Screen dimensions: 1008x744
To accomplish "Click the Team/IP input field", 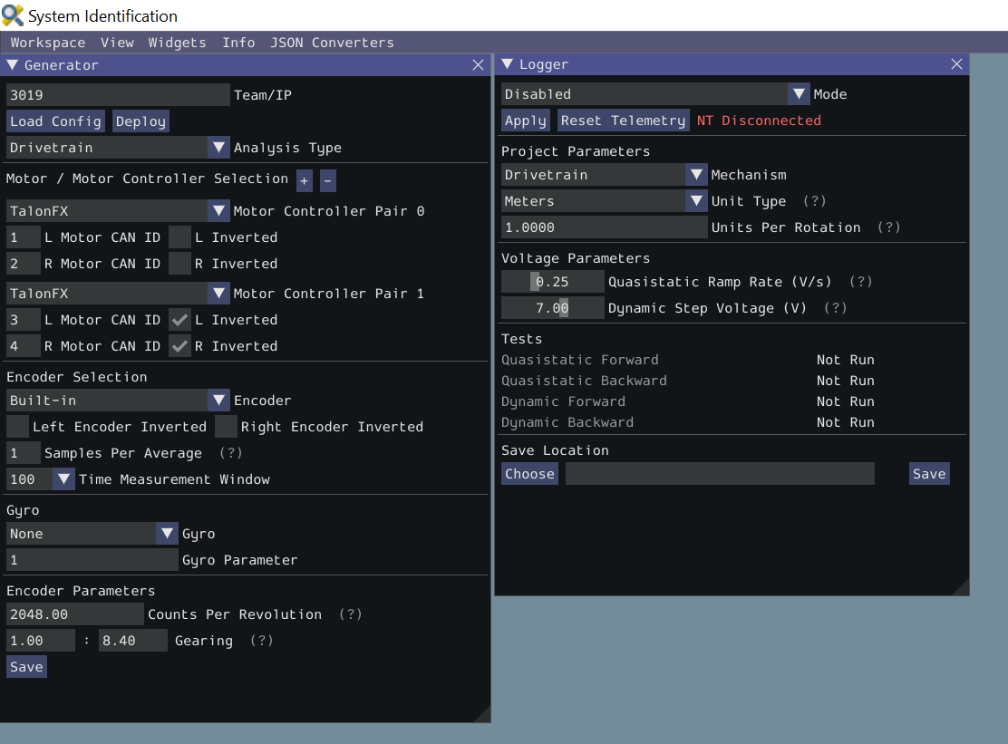I will tap(118, 95).
